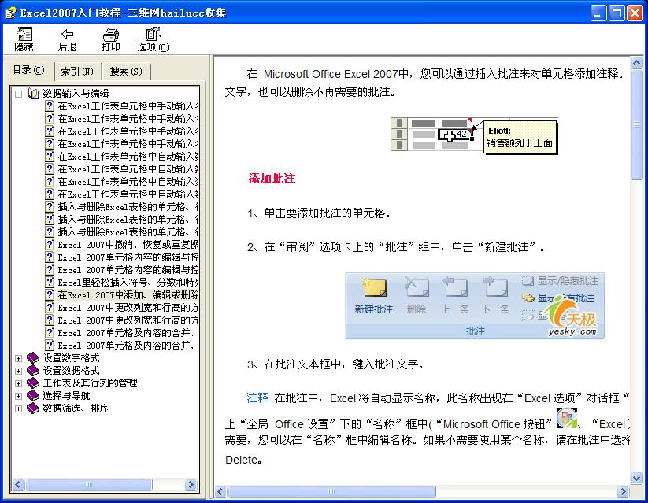Expand the 选择与导航 book node

pyautogui.click(x=19, y=396)
